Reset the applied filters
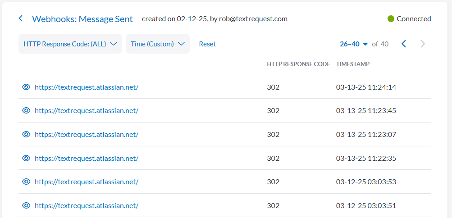Image resolution: width=452 pixels, height=218 pixels. [x=207, y=44]
